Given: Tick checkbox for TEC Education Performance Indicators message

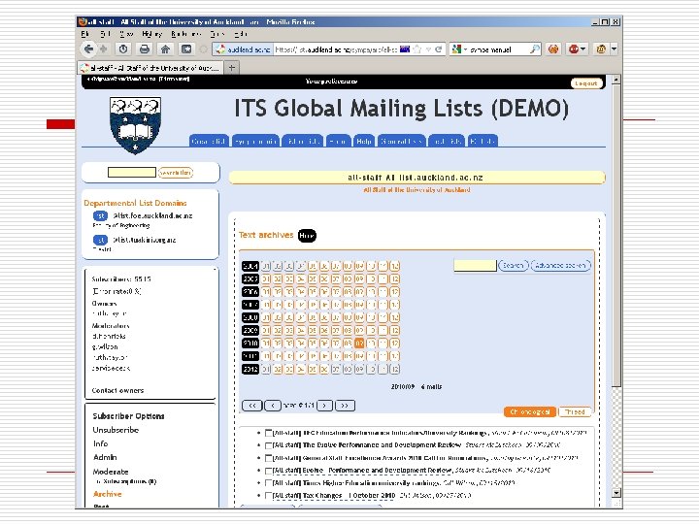Looking at the screenshot, I should click(x=268, y=433).
